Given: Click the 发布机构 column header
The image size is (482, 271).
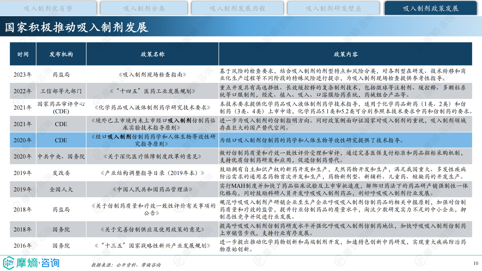Looking at the screenshot, I should (x=61, y=54).
